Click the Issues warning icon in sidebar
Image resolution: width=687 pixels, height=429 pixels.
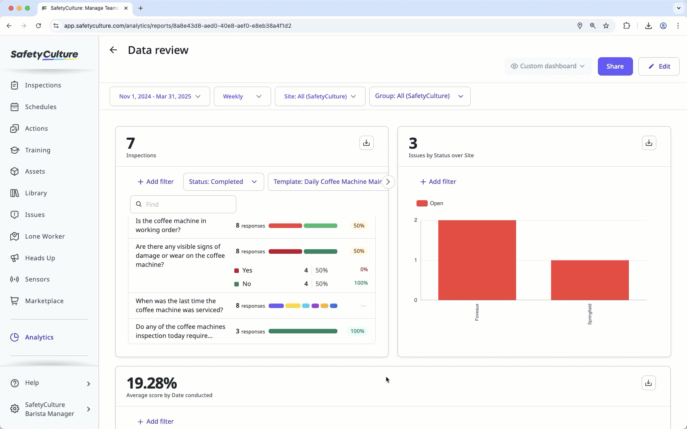pos(15,214)
